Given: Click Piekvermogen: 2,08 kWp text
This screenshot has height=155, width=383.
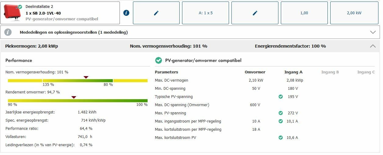Looking at the screenshot, I should [x=32, y=46].
